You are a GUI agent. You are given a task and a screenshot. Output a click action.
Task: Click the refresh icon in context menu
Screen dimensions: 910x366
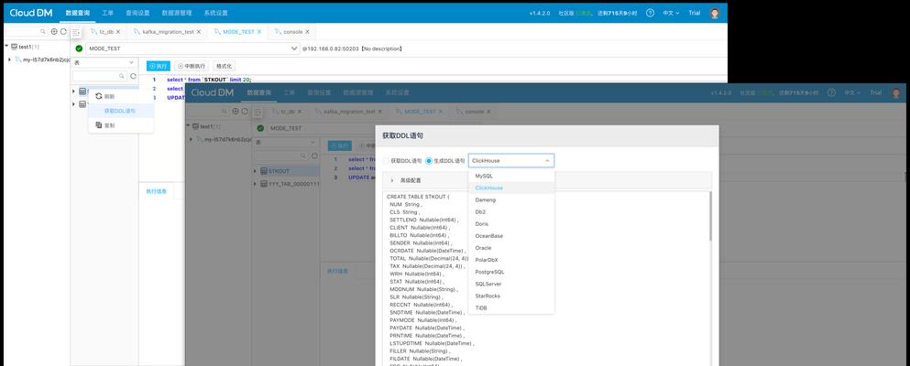click(99, 96)
